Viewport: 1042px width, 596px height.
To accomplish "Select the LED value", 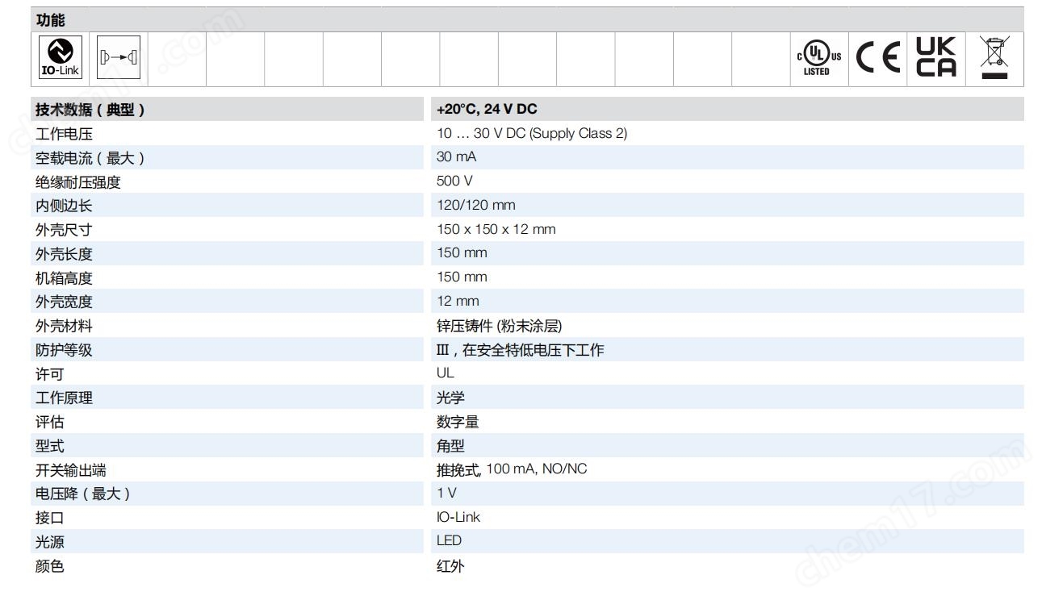I will (450, 541).
